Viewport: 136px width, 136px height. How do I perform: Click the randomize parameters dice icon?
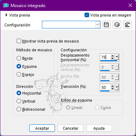pos(117,25)
